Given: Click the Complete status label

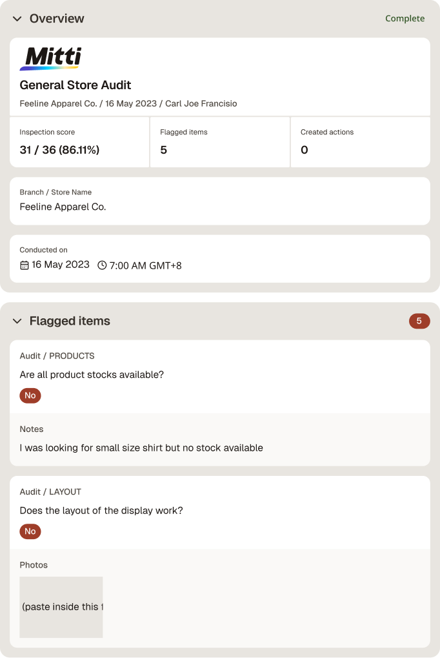Looking at the screenshot, I should [x=405, y=19].
